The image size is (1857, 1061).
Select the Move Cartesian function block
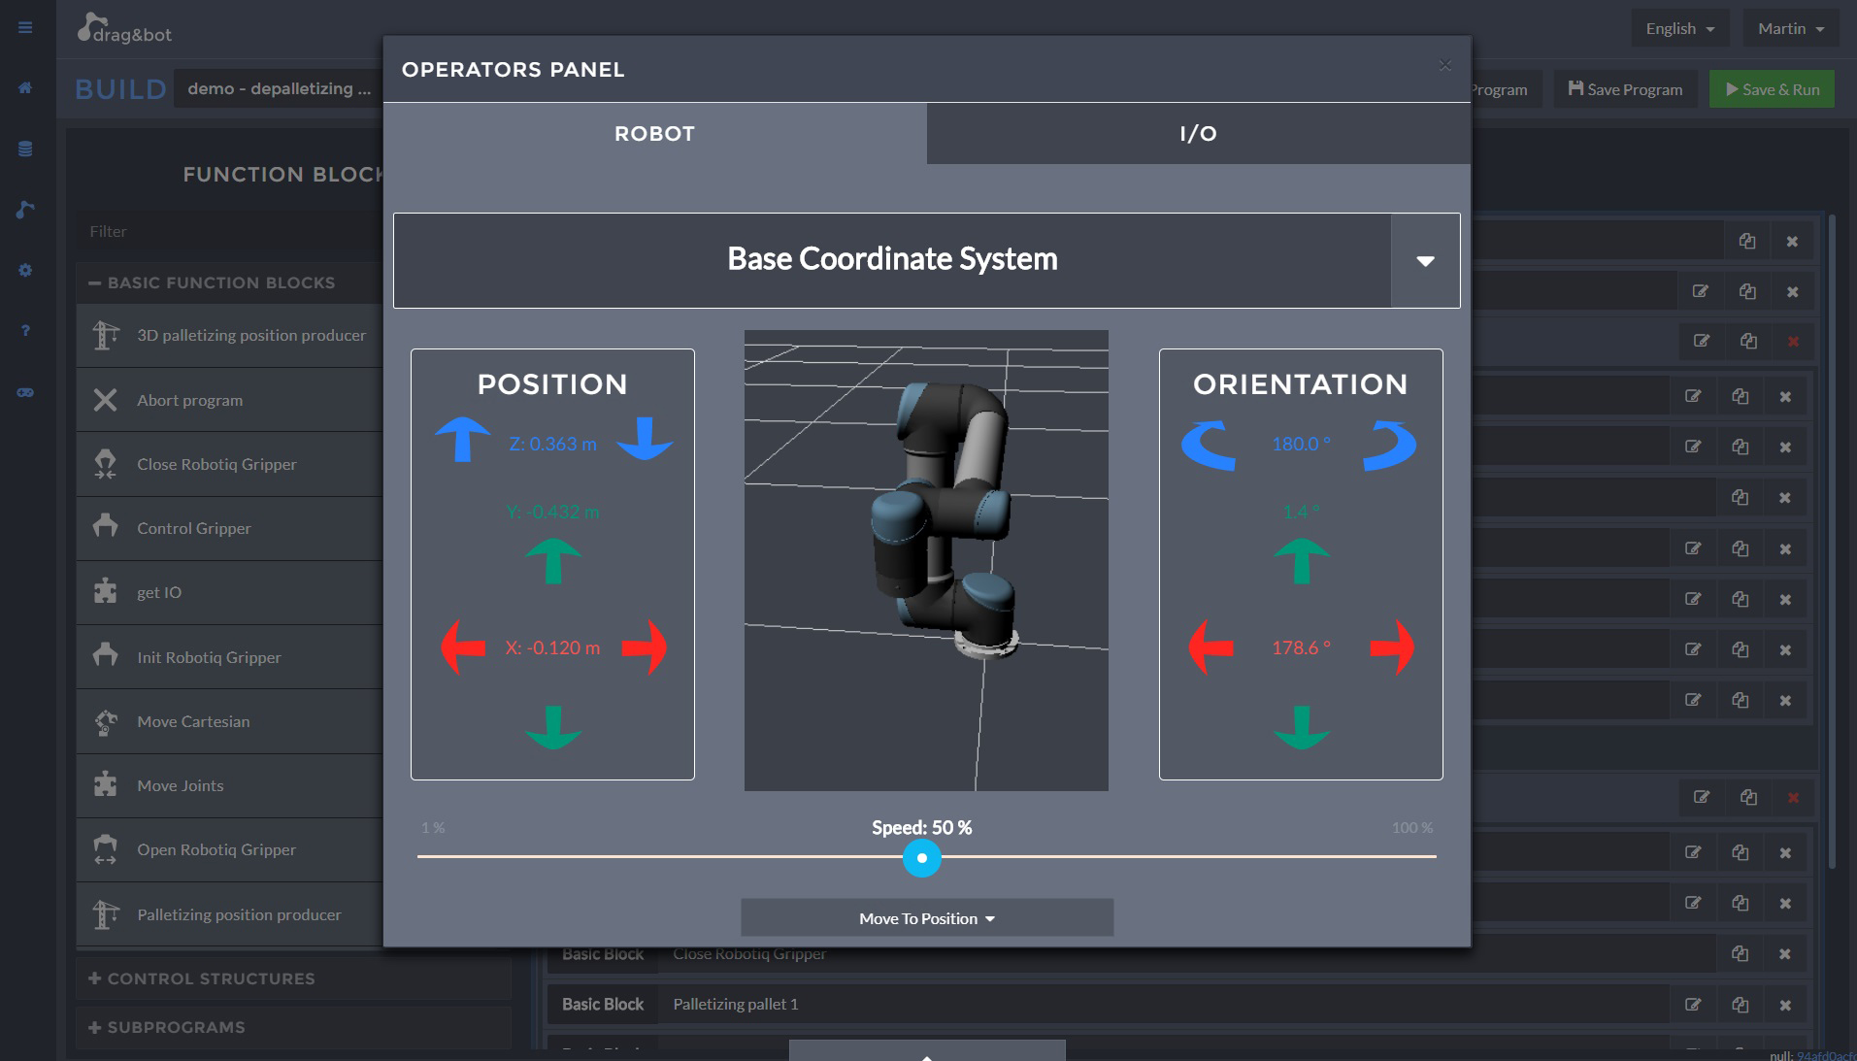coord(192,721)
